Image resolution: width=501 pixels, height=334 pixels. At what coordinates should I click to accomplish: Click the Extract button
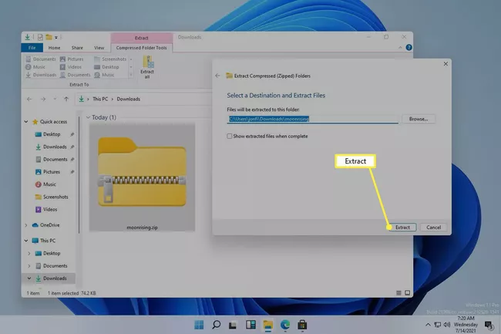tap(402, 228)
